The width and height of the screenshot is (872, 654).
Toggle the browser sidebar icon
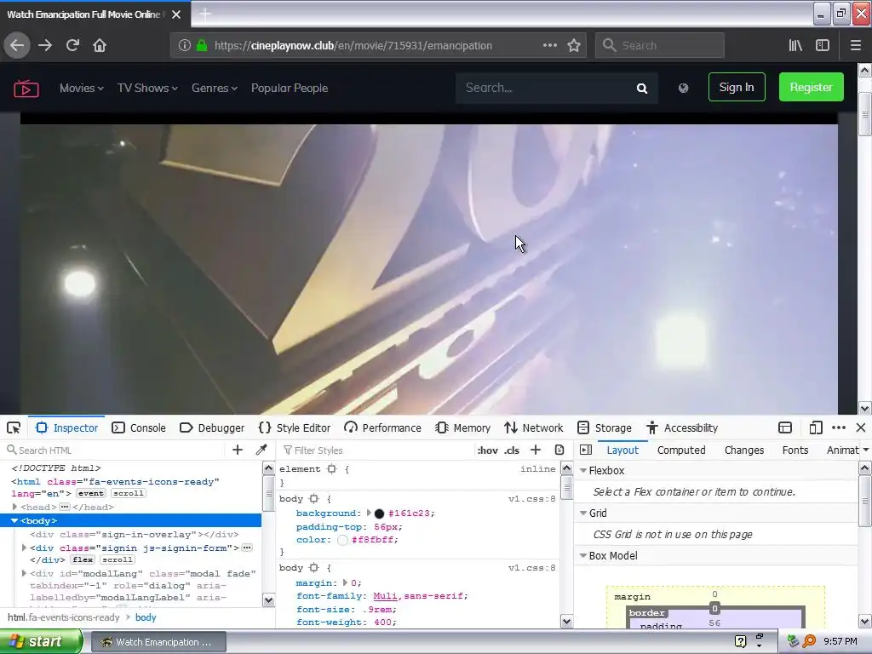(823, 45)
